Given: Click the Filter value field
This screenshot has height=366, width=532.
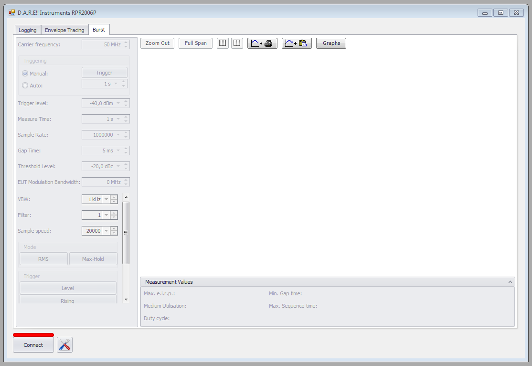Looking at the screenshot, I should [x=92, y=215].
